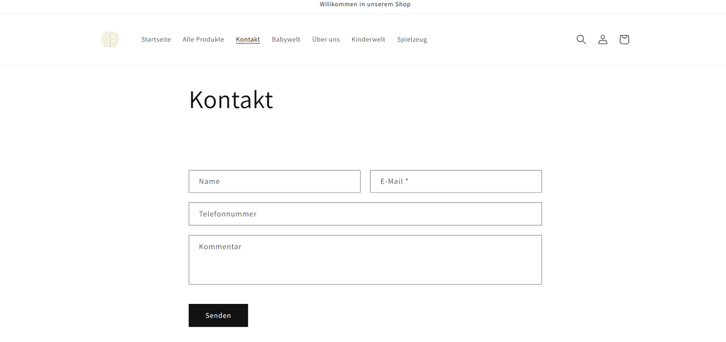Navigate to Über uns
Screen dimensions: 726x342
[x=326, y=39]
